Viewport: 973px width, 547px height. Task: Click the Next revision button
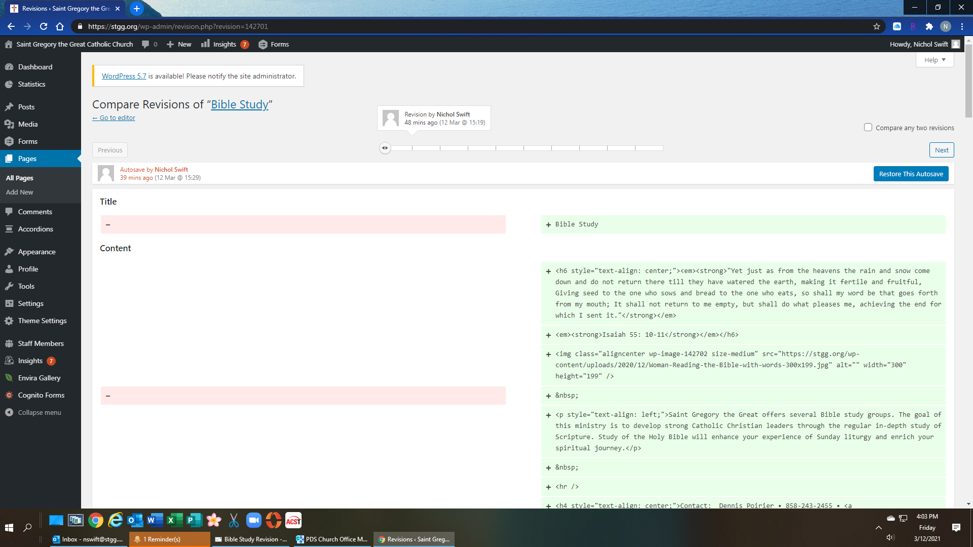(x=941, y=150)
